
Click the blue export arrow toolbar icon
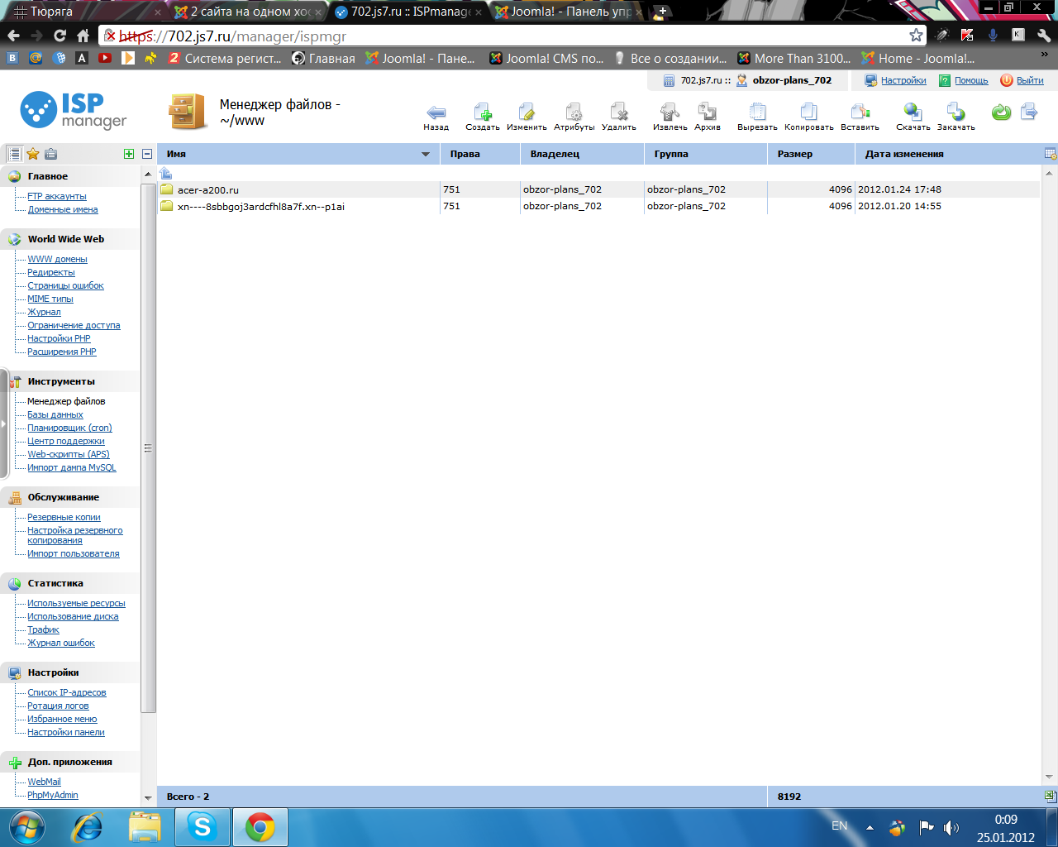(1029, 112)
